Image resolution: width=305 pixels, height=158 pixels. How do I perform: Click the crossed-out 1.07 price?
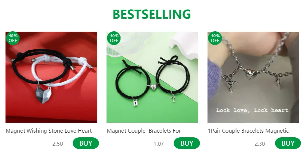click(x=159, y=144)
